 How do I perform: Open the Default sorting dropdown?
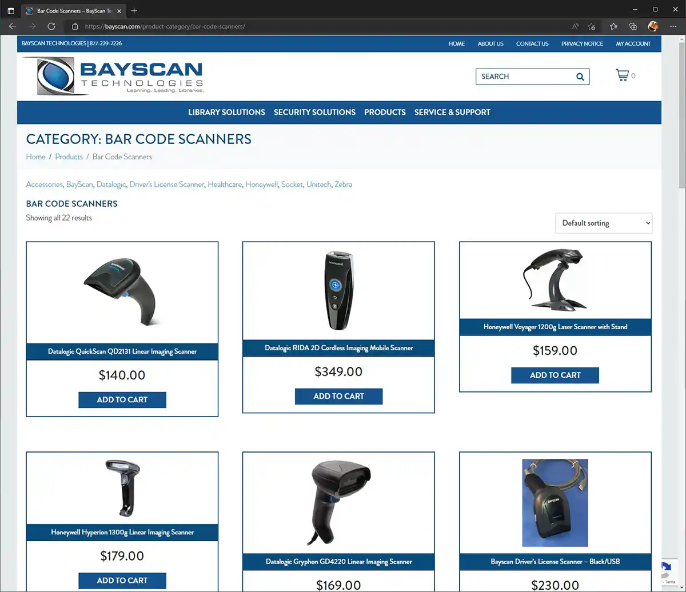click(x=604, y=223)
